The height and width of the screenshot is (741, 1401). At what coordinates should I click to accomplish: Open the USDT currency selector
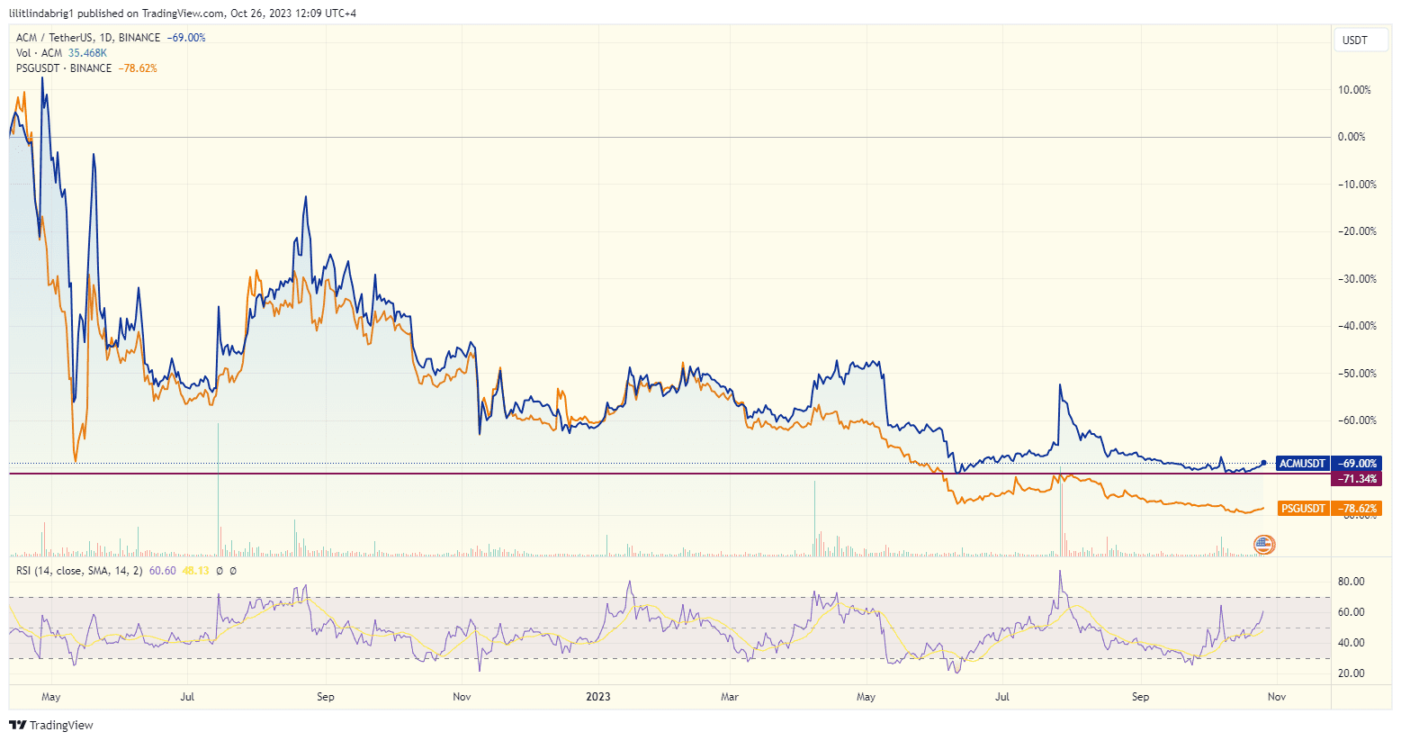pyautogui.click(x=1361, y=40)
